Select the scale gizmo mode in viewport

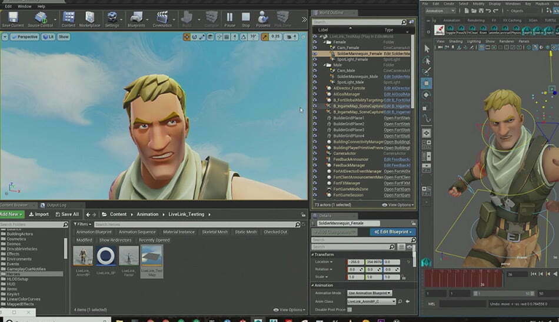(x=202, y=36)
